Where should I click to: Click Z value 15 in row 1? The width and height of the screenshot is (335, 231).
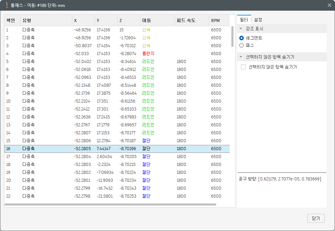(121, 30)
